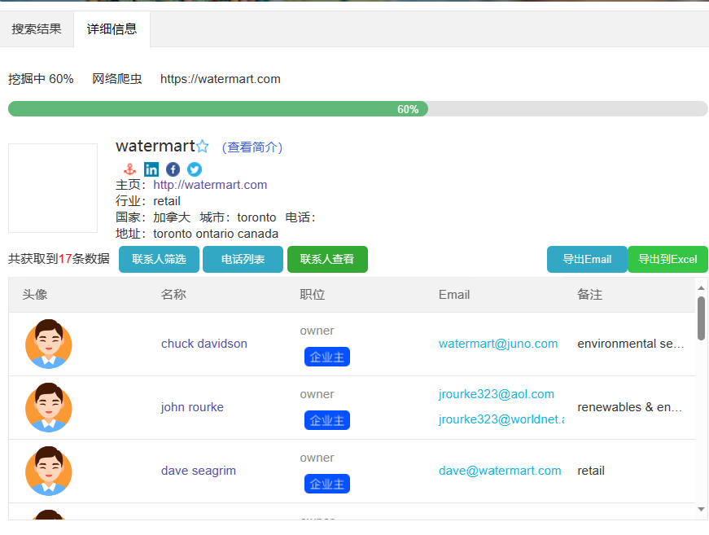Click the 'owner' title for dave seagrim
Image resolution: width=709 pixels, height=535 pixels.
(x=317, y=458)
